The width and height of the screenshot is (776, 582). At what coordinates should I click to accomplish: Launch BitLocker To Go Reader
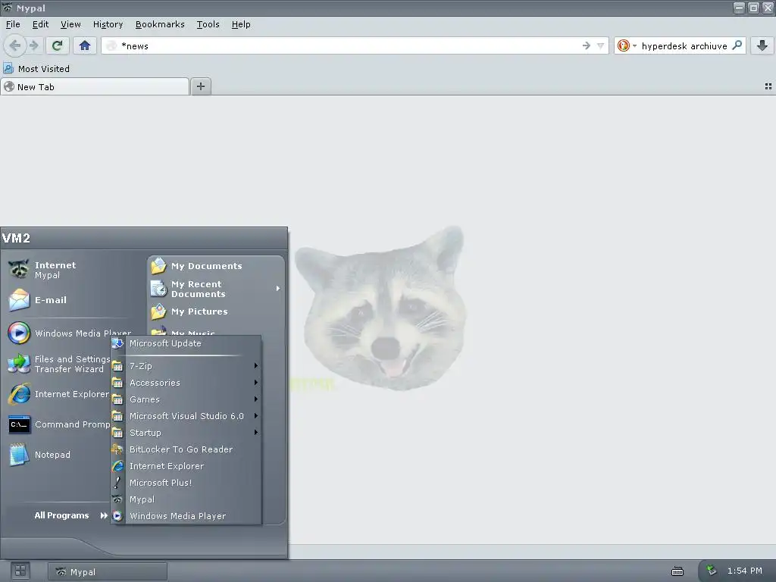(x=186, y=449)
